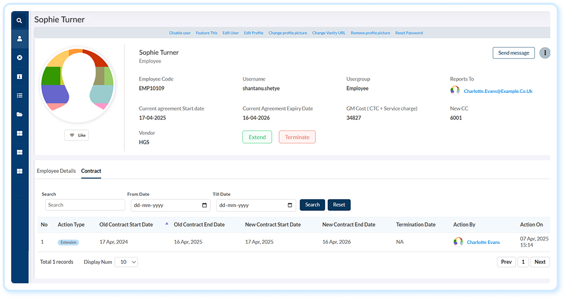This screenshot has width=565, height=298.
Task: Click the ID badge sidebar icon
Action: [19, 76]
